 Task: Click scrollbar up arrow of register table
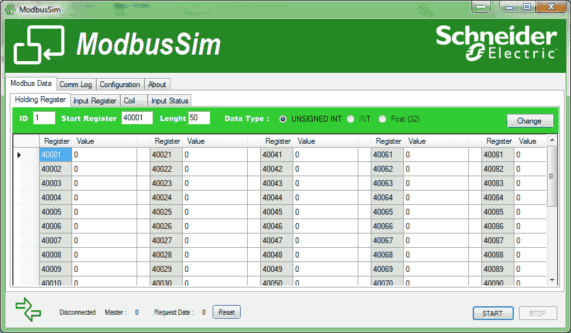tap(552, 140)
